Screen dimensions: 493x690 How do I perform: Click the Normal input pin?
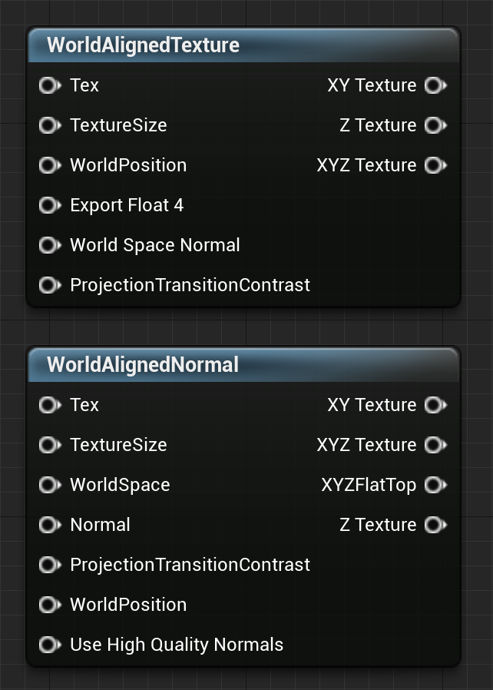(49, 525)
